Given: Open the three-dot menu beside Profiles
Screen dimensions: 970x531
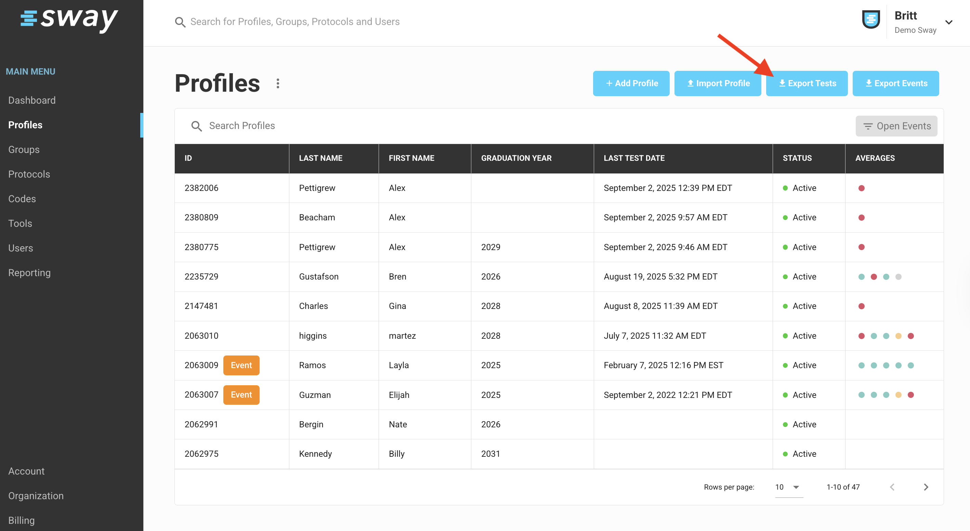Looking at the screenshot, I should 278,83.
